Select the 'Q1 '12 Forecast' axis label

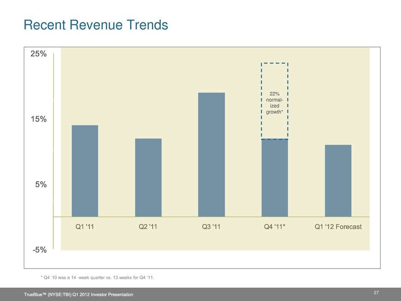pos(338,227)
